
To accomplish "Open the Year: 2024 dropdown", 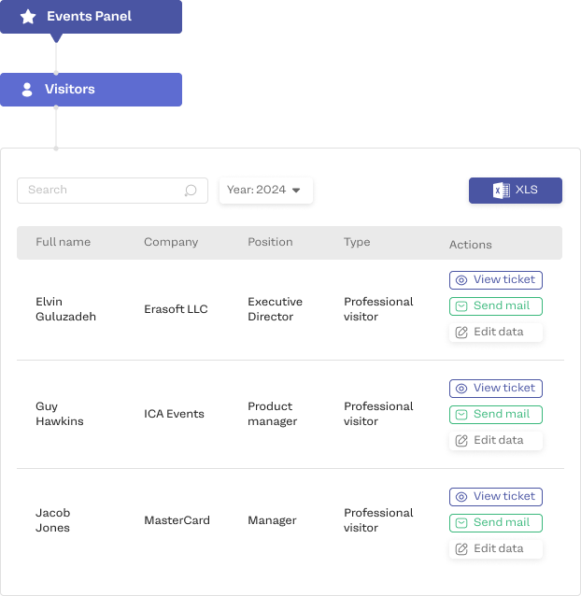I will coord(265,191).
